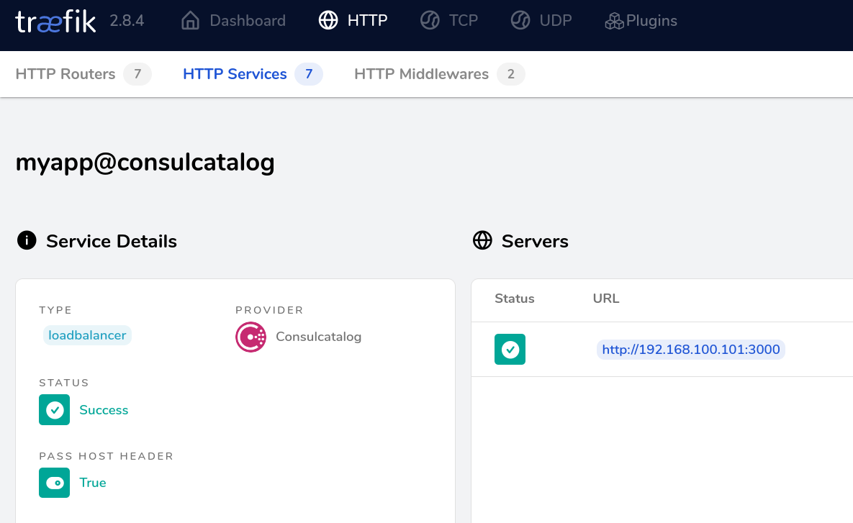Click the UDP icon in navbar
Screen dimensions: 853x523
(x=520, y=21)
